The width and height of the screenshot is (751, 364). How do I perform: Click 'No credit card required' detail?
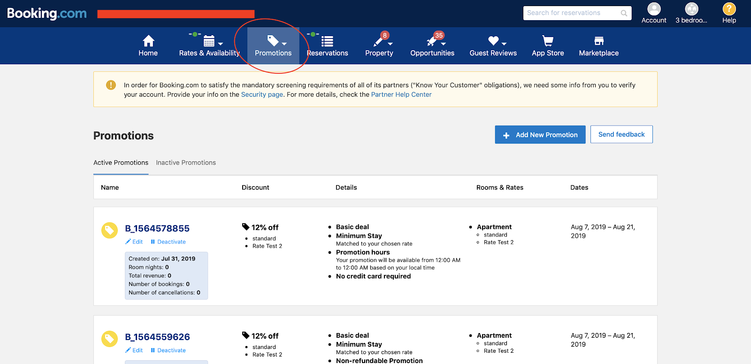click(x=373, y=276)
